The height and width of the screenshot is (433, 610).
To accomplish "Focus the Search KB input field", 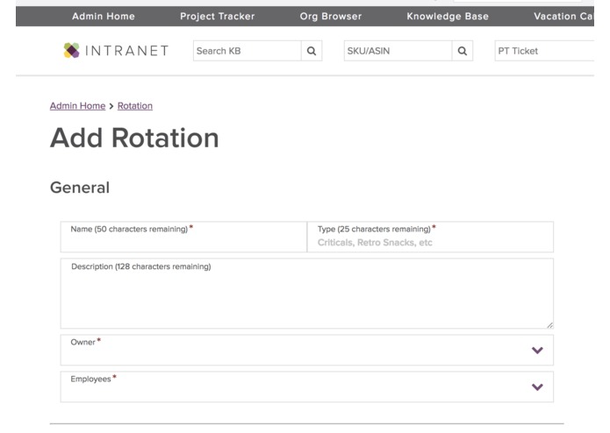I will pyautogui.click(x=248, y=51).
